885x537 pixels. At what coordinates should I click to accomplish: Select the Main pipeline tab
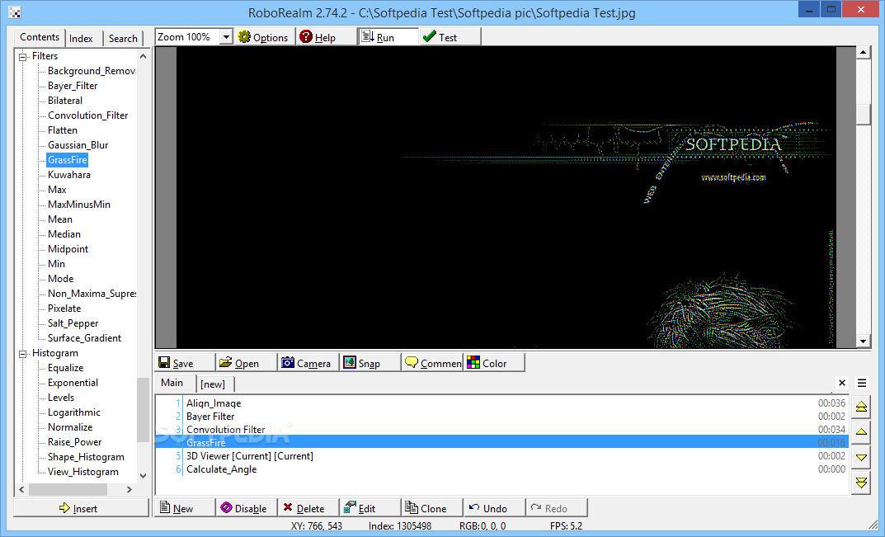click(x=172, y=383)
